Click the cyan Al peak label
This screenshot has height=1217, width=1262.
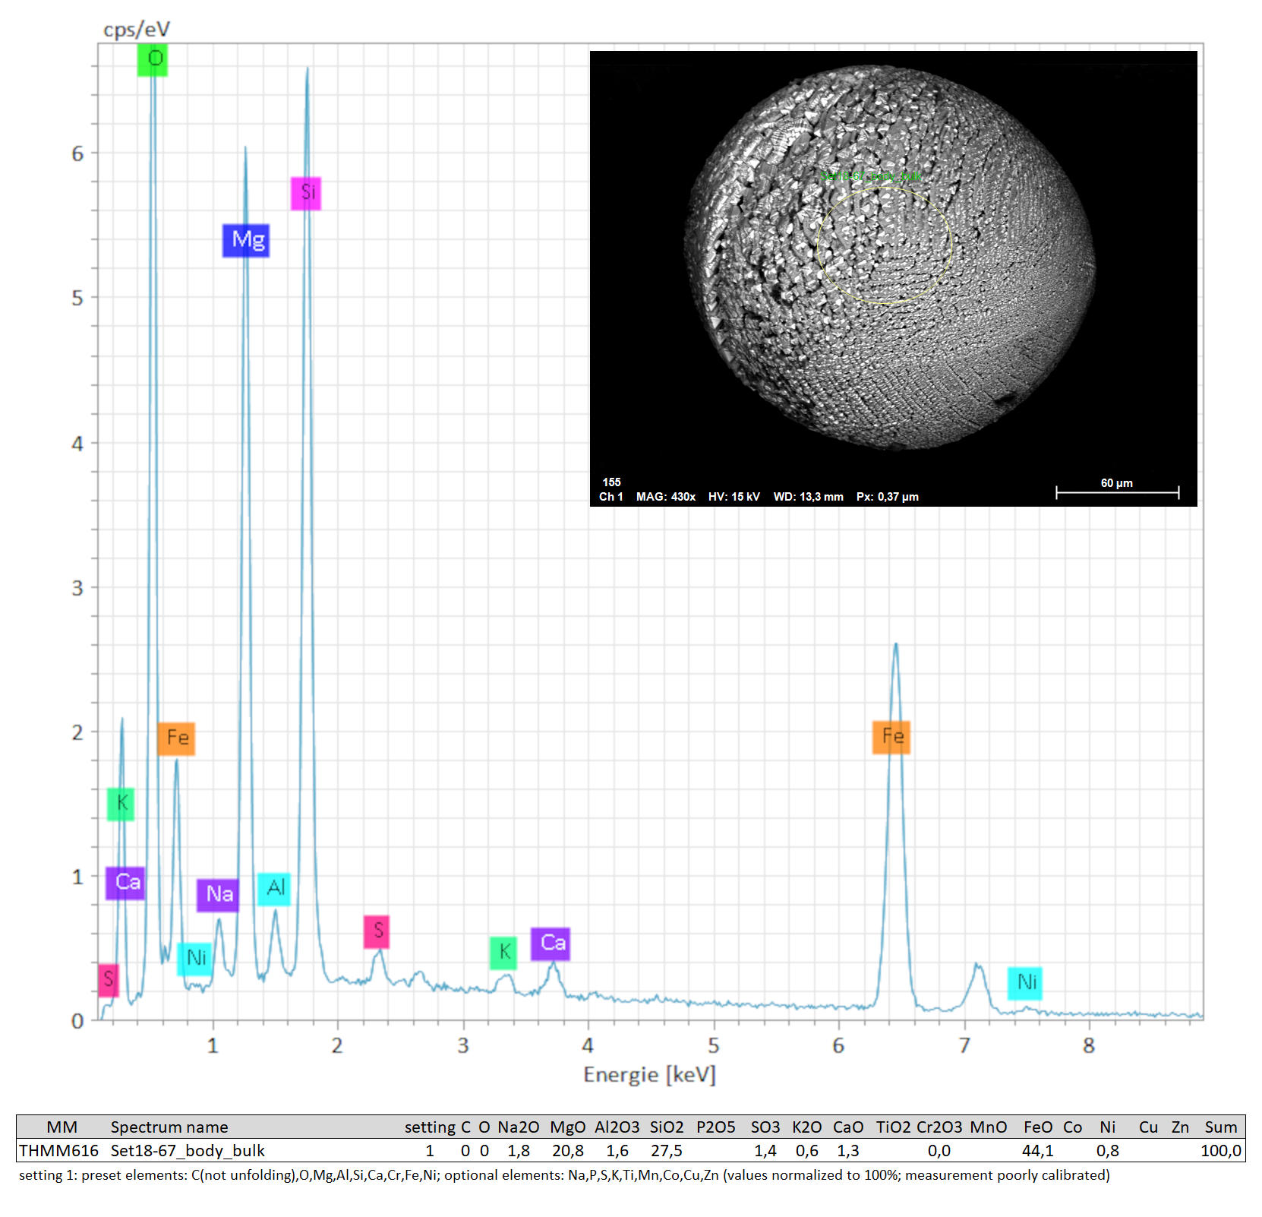[273, 888]
